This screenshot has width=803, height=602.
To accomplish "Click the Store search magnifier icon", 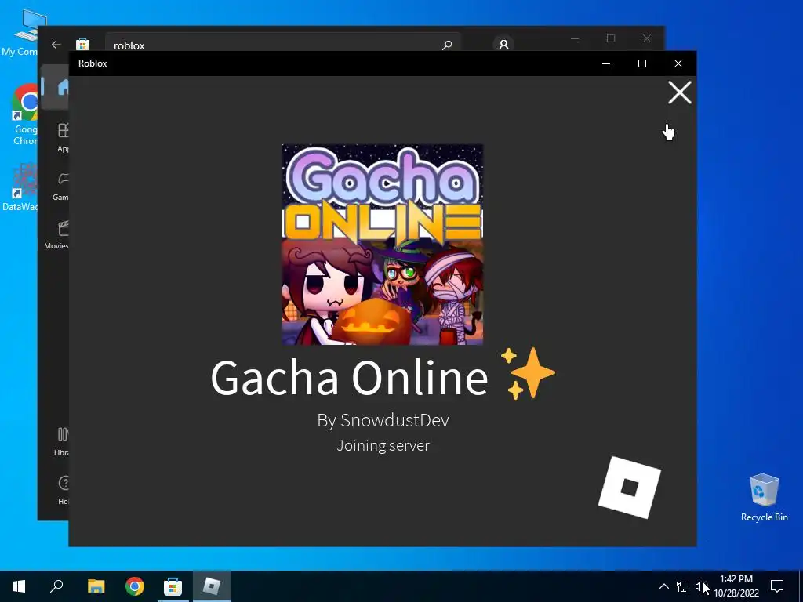I will [447, 45].
